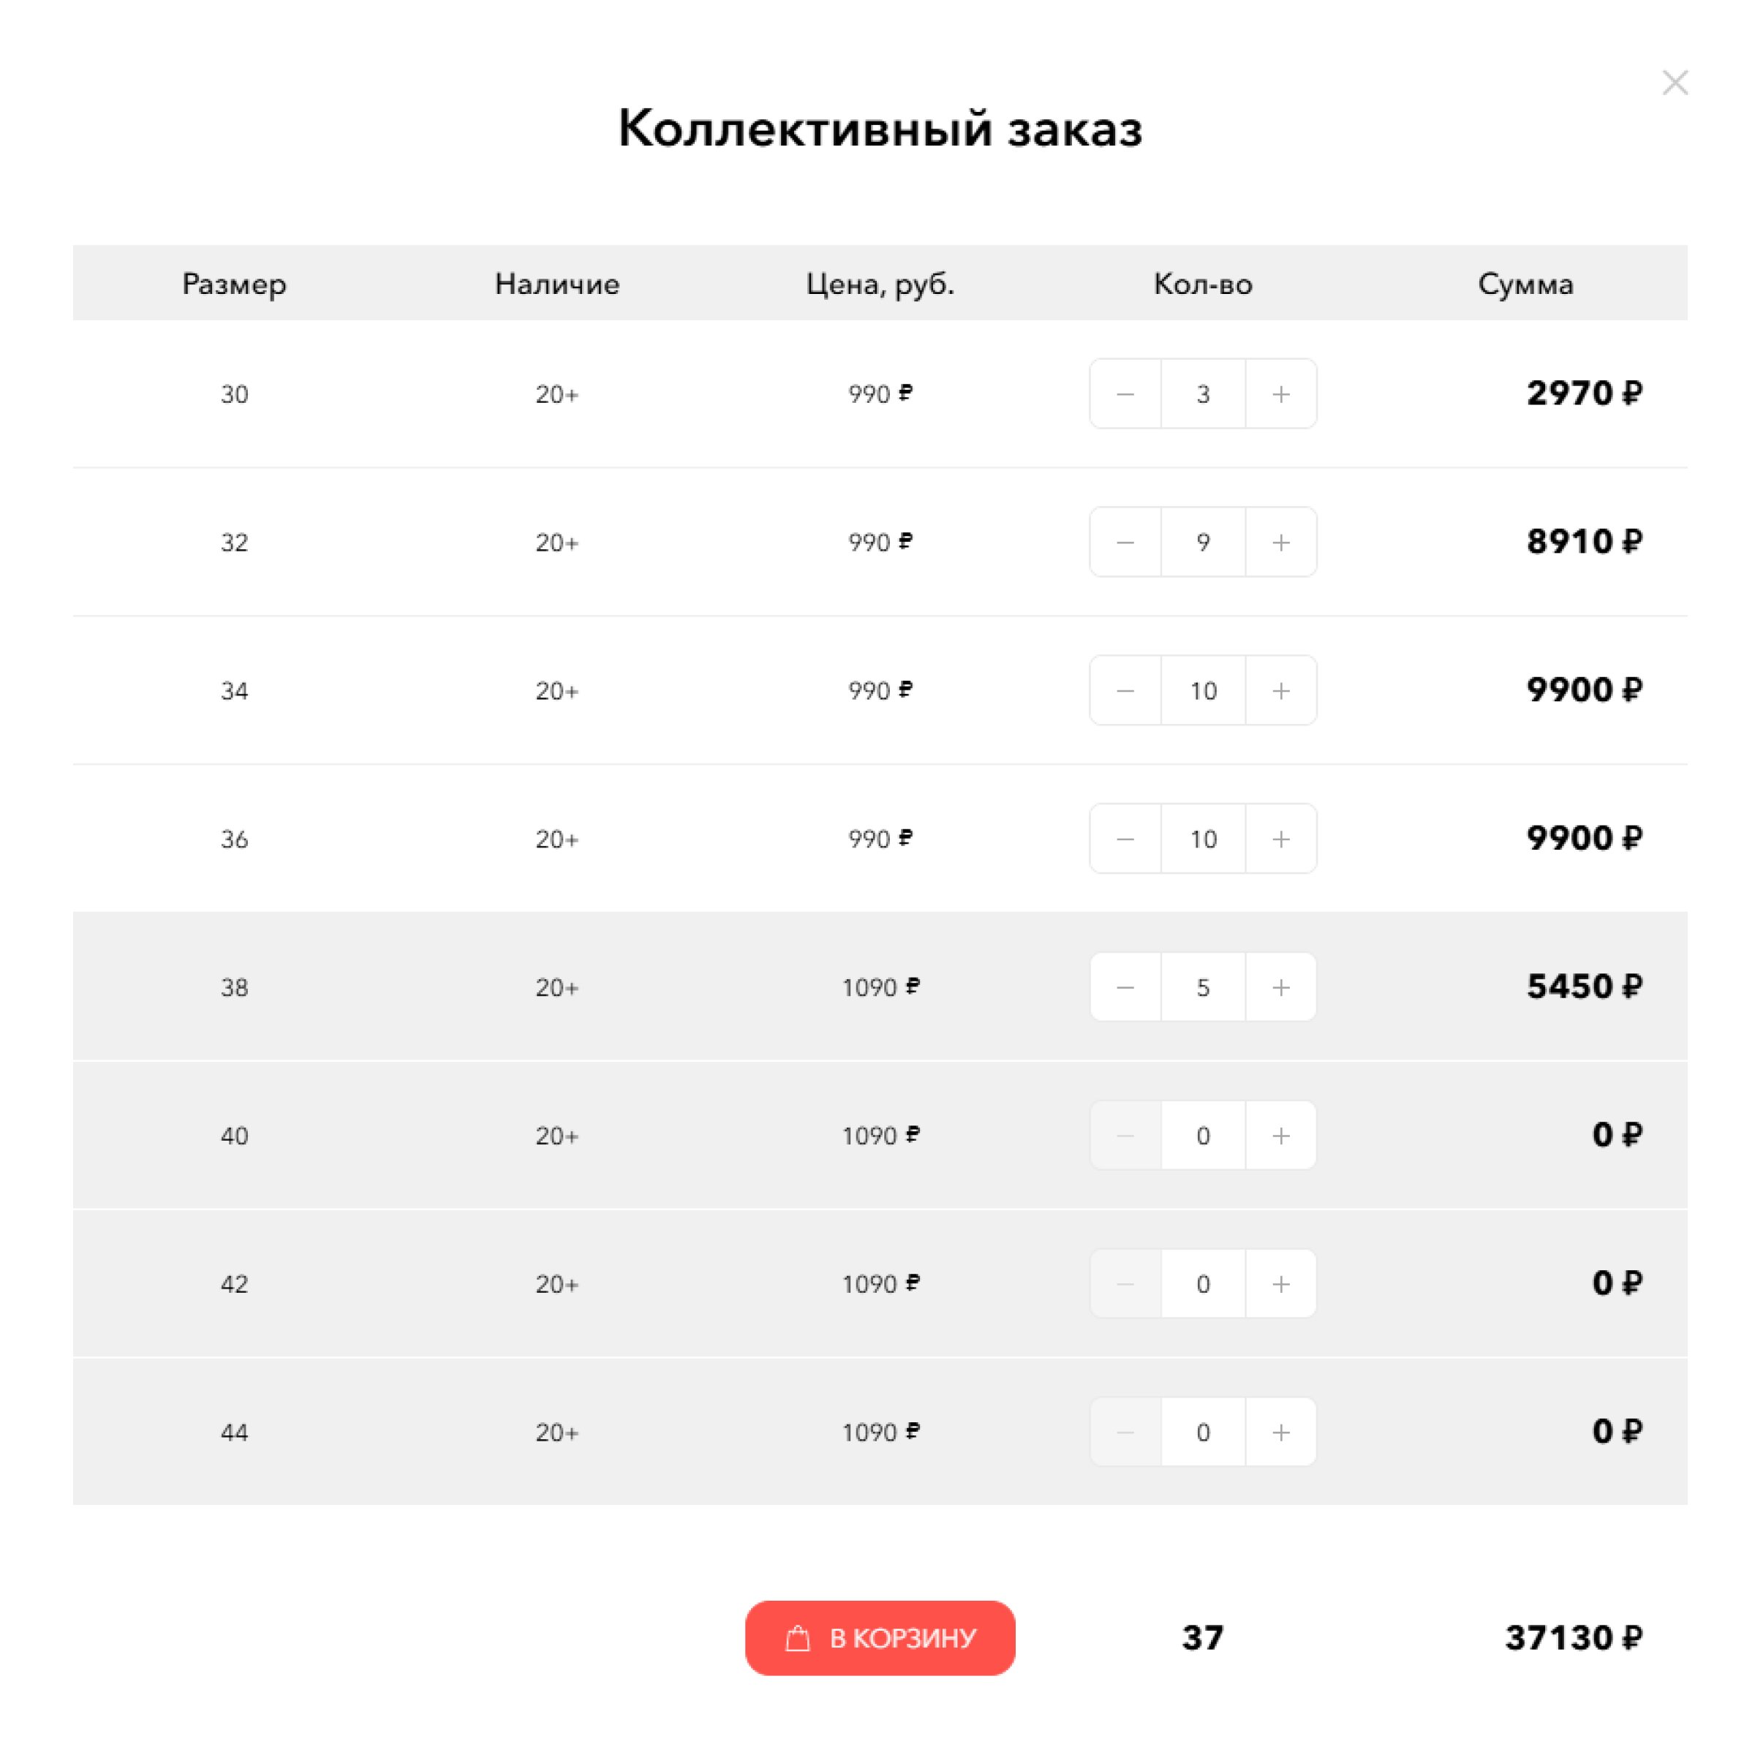
Task: Add first item of size 40
Action: [1281, 1136]
